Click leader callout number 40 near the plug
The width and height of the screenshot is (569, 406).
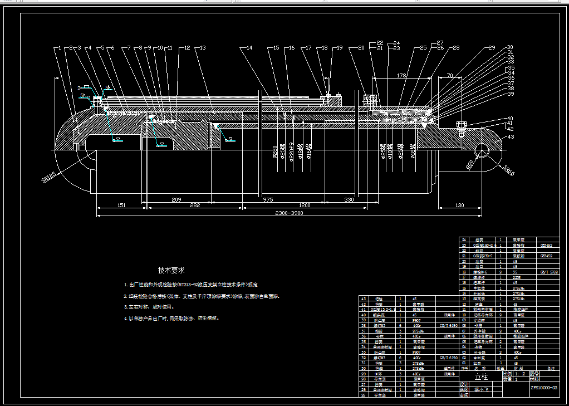[x=510, y=119]
